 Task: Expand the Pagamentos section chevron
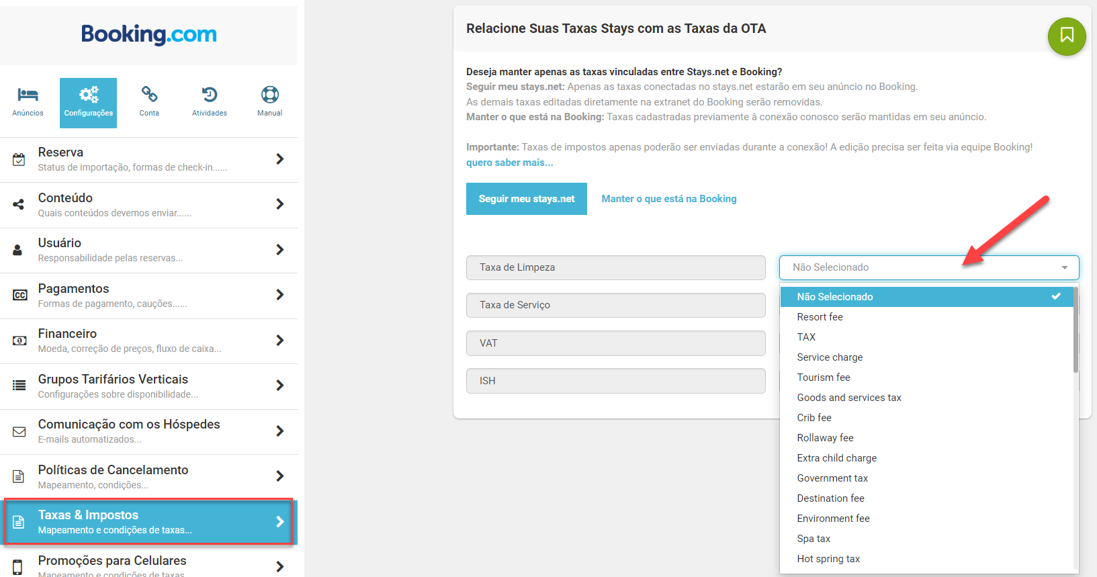click(280, 295)
